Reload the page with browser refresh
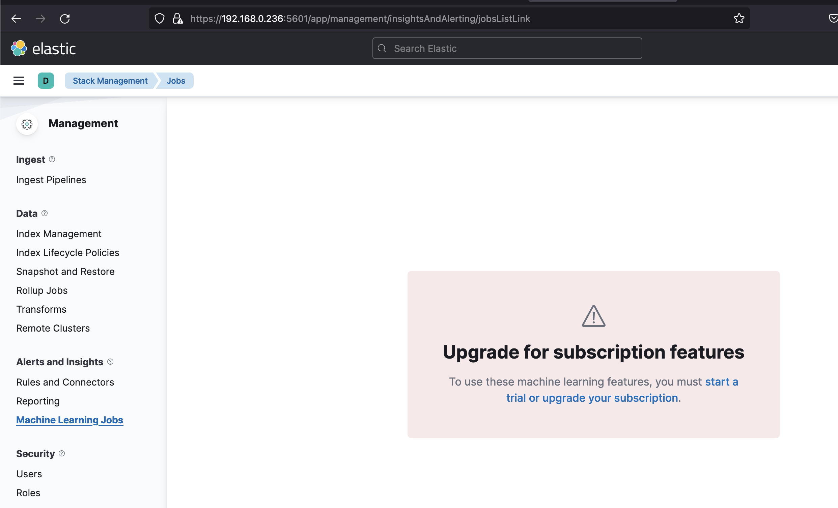The width and height of the screenshot is (838, 508). [65, 19]
